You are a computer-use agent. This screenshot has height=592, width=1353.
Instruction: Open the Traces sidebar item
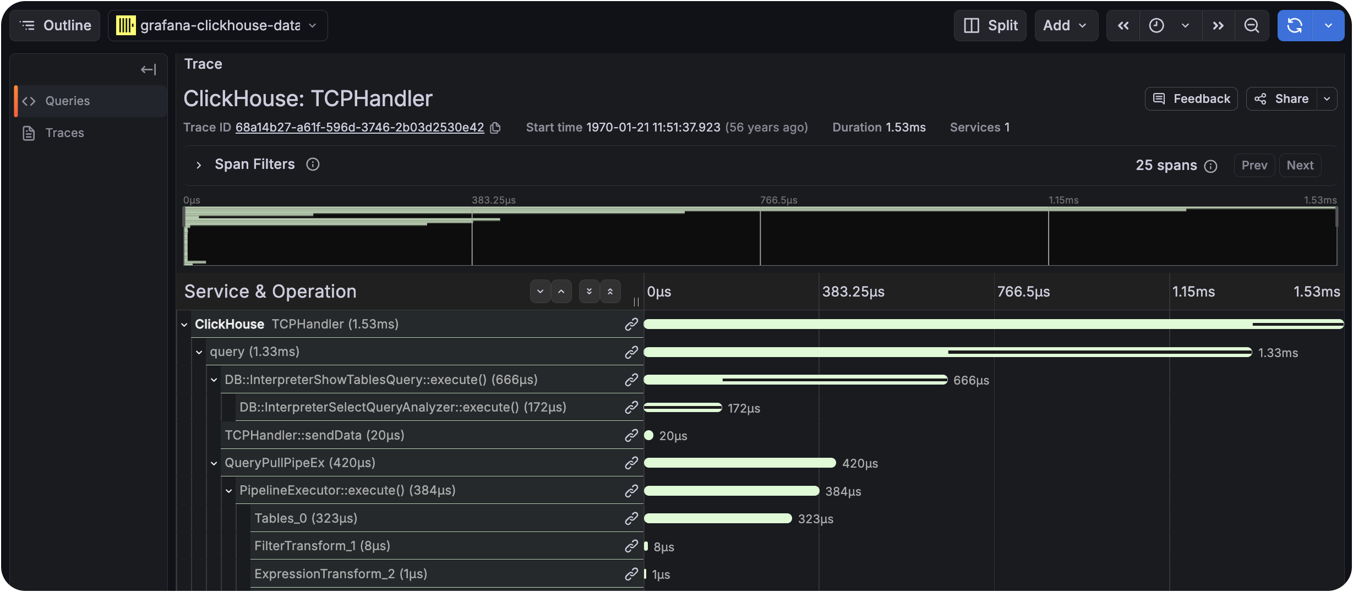tap(65, 133)
